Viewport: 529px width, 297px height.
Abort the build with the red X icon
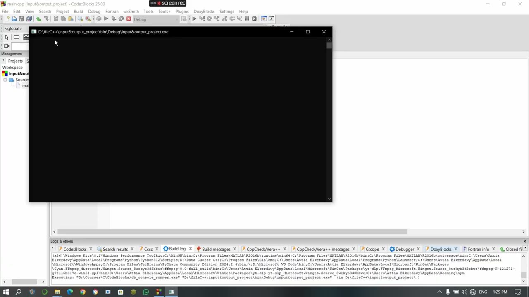click(x=129, y=19)
